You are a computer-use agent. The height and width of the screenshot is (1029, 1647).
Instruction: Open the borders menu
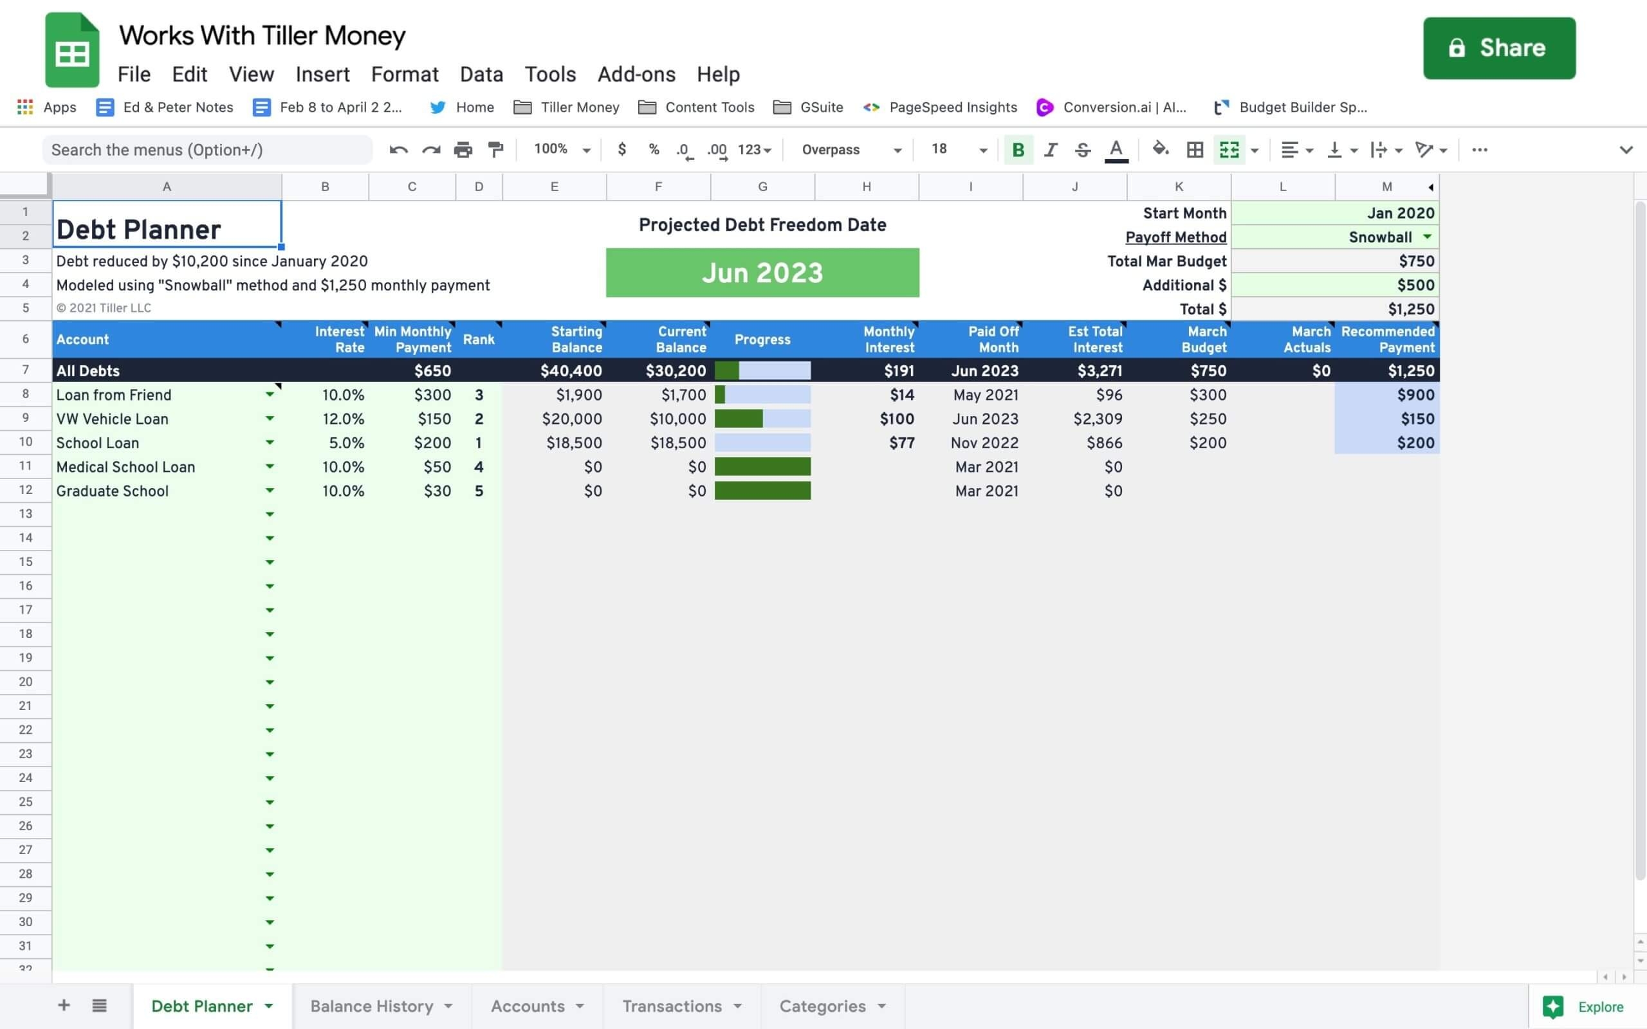(x=1195, y=149)
